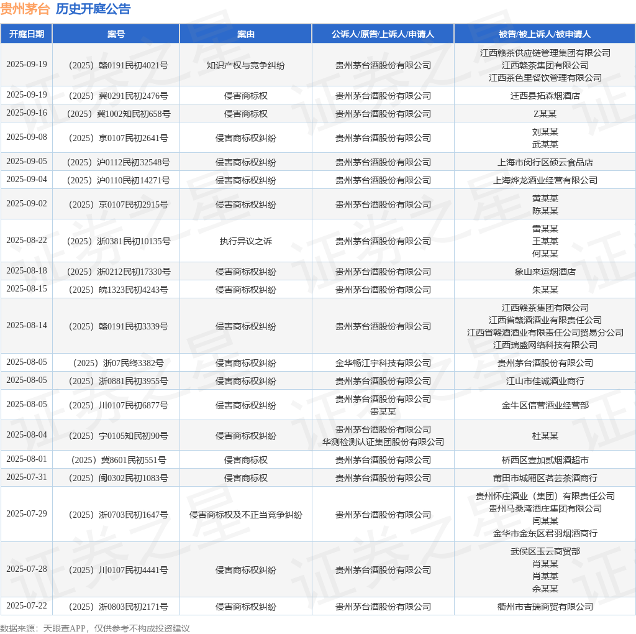Click defendant 衢州市吉瑞商贸有限公司
The height and width of the screenshot is (634, 636).
coord(545,607)
